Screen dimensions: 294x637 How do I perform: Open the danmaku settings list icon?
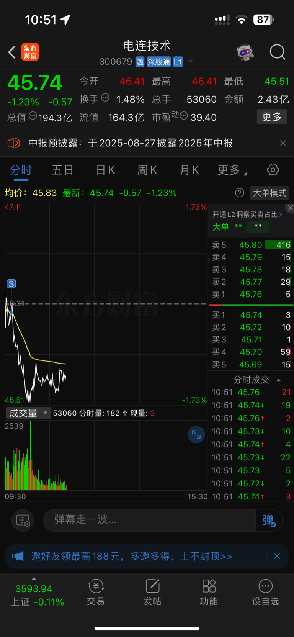coord(23,520)
